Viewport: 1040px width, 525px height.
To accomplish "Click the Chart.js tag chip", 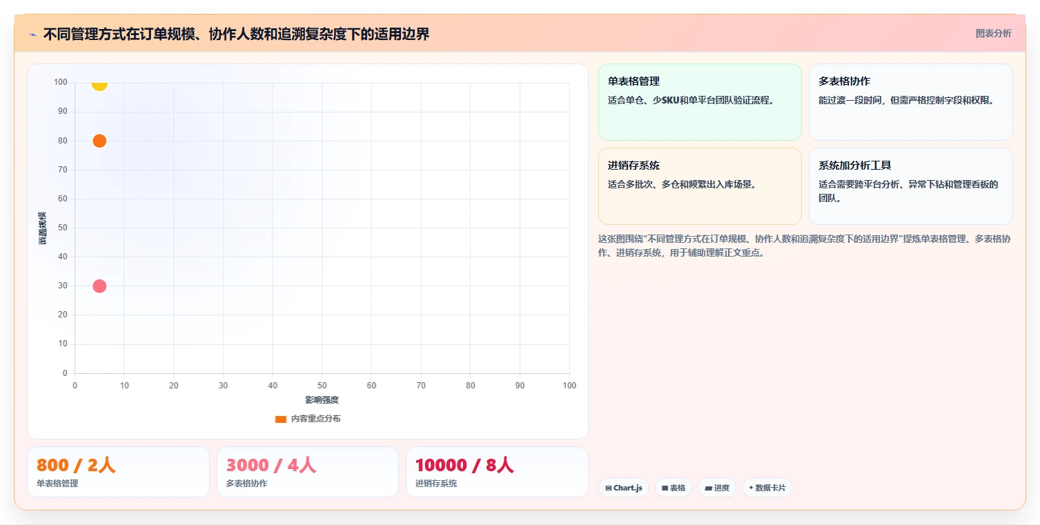I will click(x=623, y=488).
